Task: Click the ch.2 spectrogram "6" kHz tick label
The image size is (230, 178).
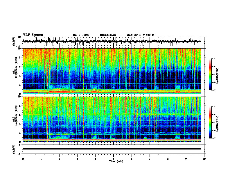Action: click(x=20, y=115)
